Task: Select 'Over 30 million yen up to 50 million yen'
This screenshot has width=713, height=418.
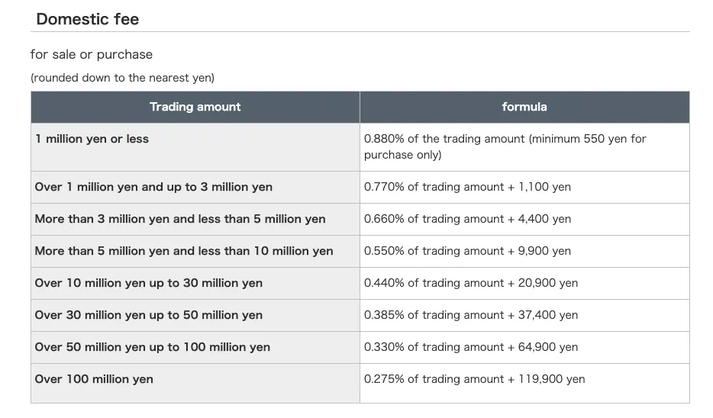Action: point(149,315)
